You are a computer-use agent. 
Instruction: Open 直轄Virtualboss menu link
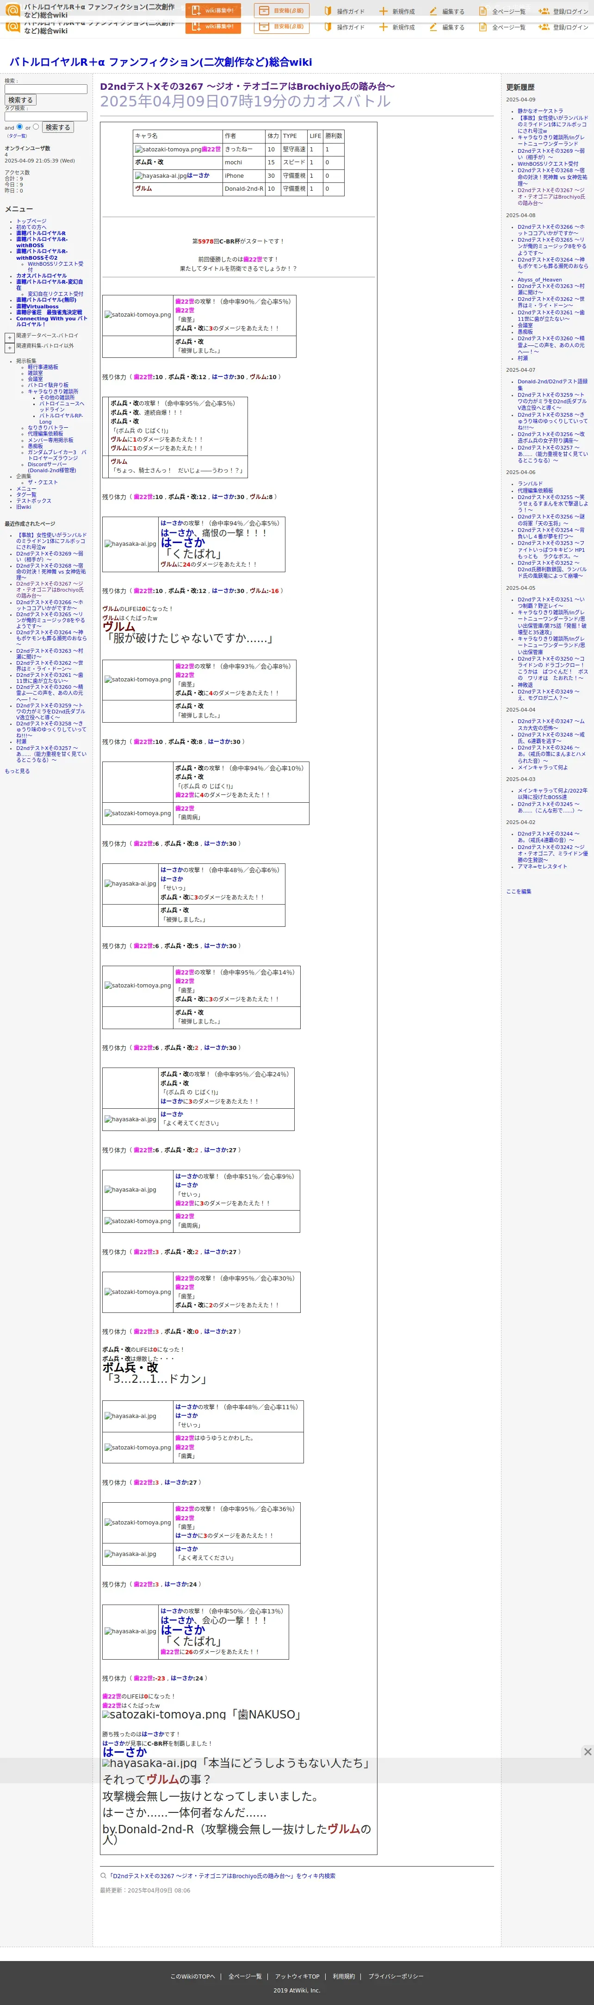point(37,306)
